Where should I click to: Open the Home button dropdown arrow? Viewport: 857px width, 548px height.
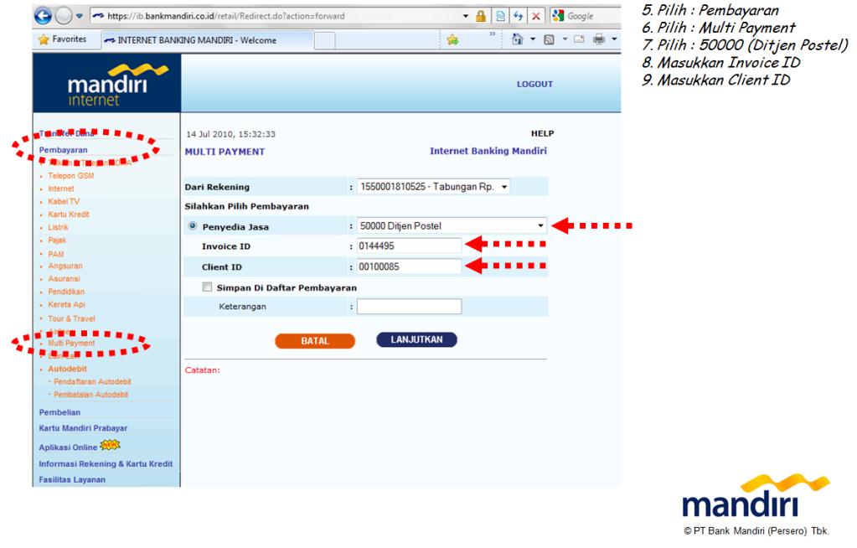(532, 39)
